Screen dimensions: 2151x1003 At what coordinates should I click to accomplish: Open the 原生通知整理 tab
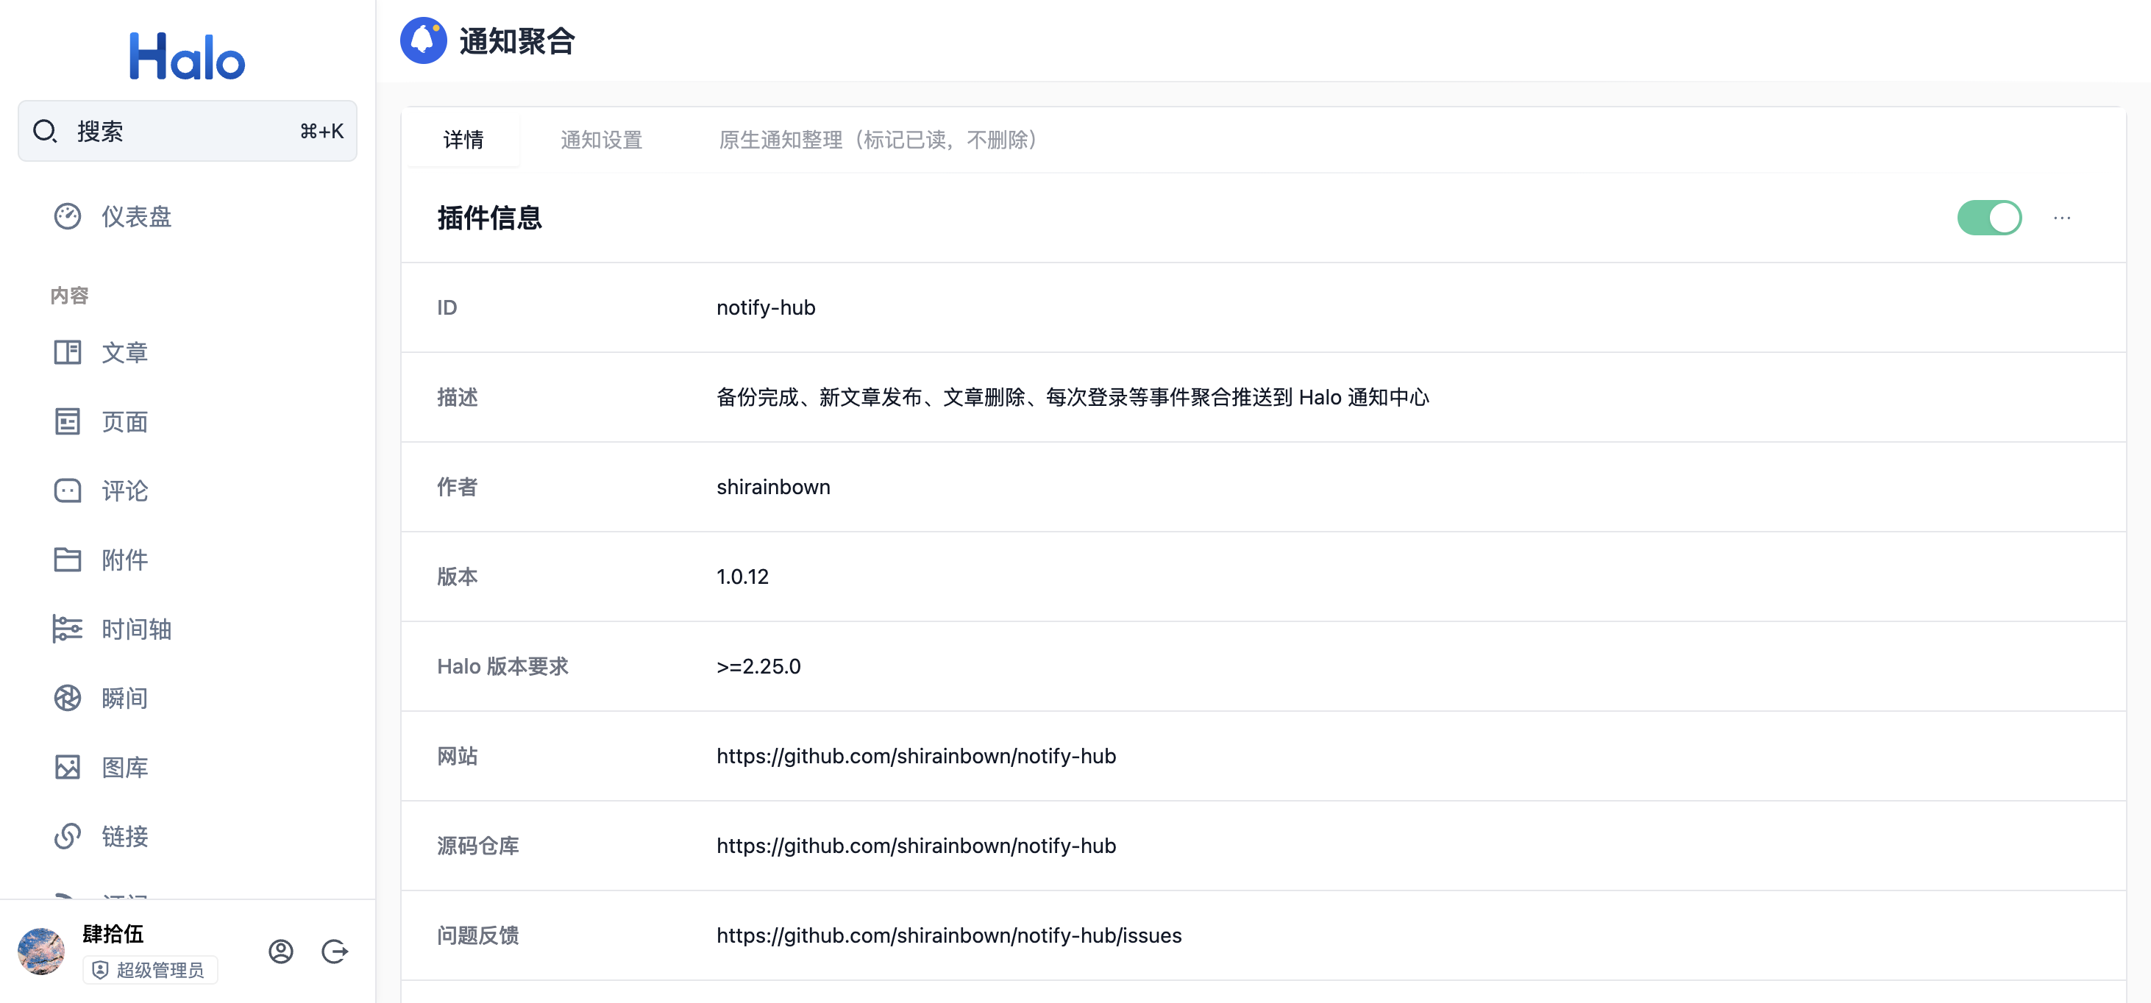[878, 140]
